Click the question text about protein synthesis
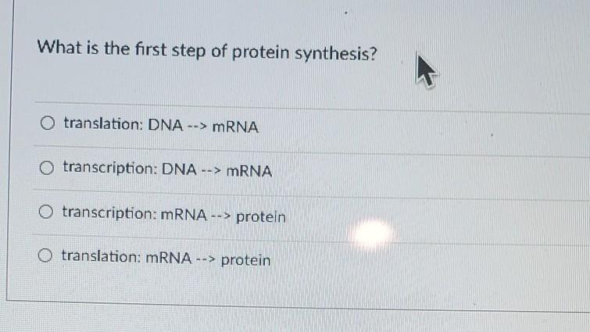The width and height of the screenshot is (590, 332). (207, 51)
